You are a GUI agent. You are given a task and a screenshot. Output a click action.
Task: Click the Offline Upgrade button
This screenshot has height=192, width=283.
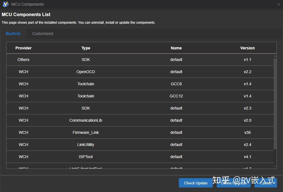[233, 183]
